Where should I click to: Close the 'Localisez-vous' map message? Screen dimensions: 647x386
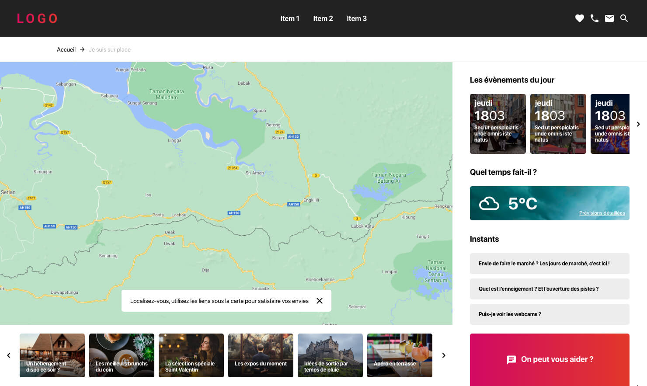[x=320, y=301]
